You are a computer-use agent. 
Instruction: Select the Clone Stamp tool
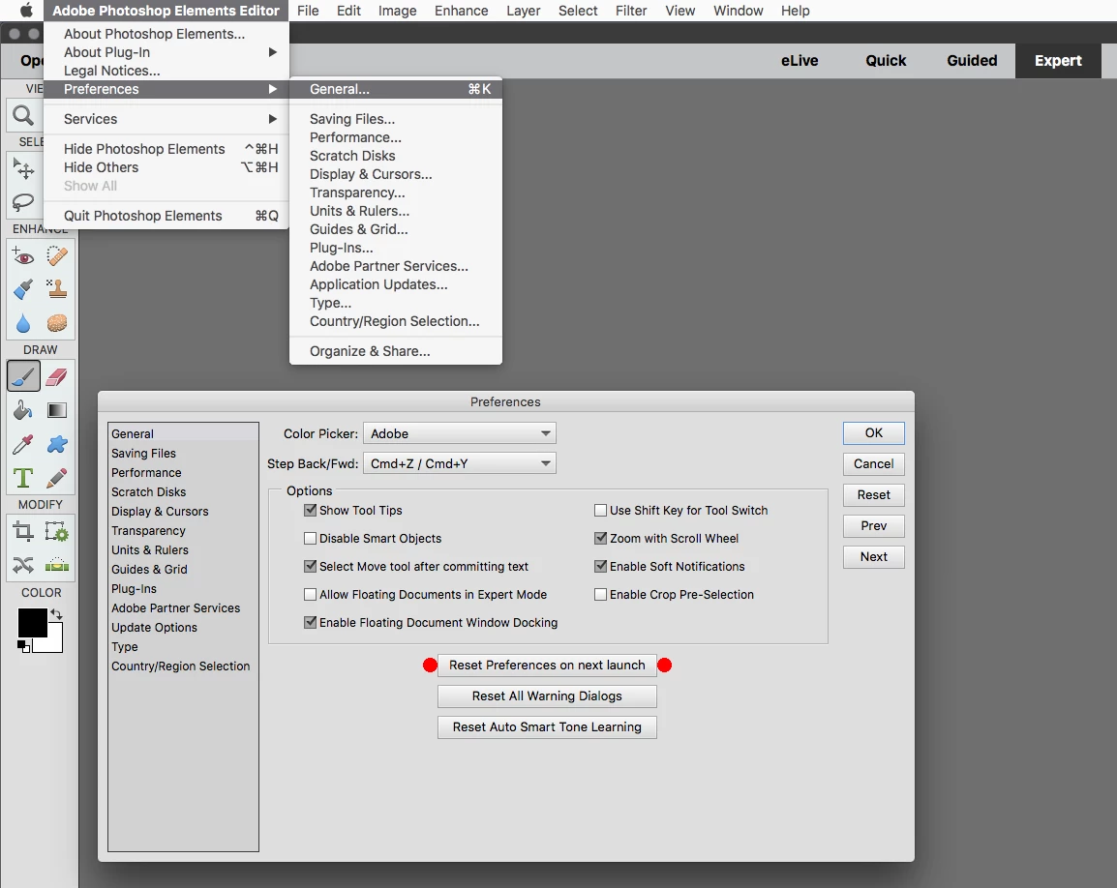click(57, 290)
